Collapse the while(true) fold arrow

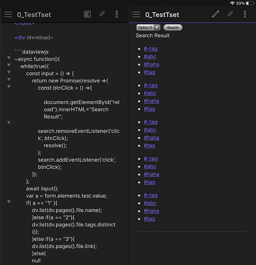(x=8, y=65)
